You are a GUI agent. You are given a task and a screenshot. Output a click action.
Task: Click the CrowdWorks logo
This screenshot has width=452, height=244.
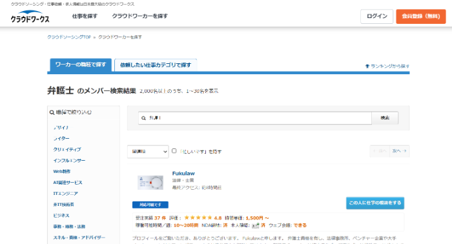(x=30, y=16)
